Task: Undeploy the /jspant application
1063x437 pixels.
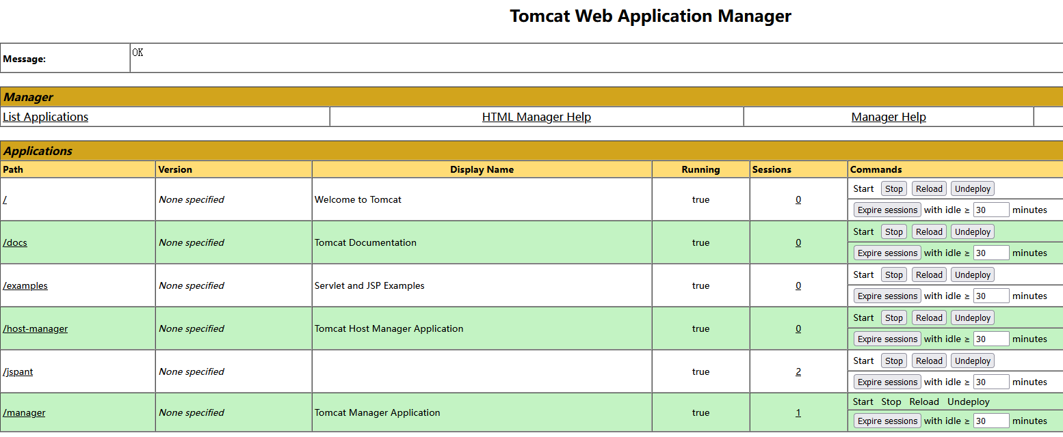Action: 973,361
